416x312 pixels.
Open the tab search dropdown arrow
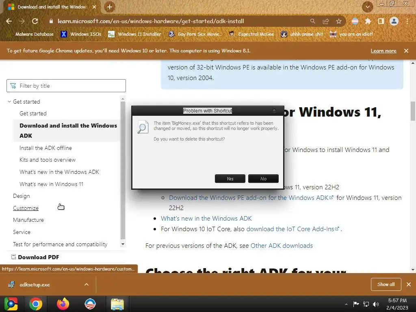pos(367,7)
